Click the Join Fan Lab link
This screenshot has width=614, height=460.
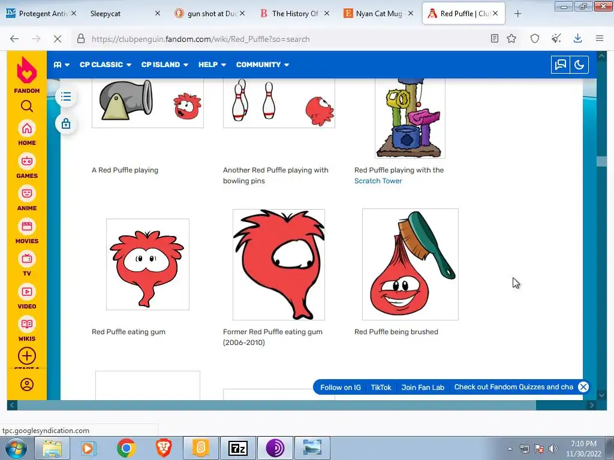[x=423, y=388]
